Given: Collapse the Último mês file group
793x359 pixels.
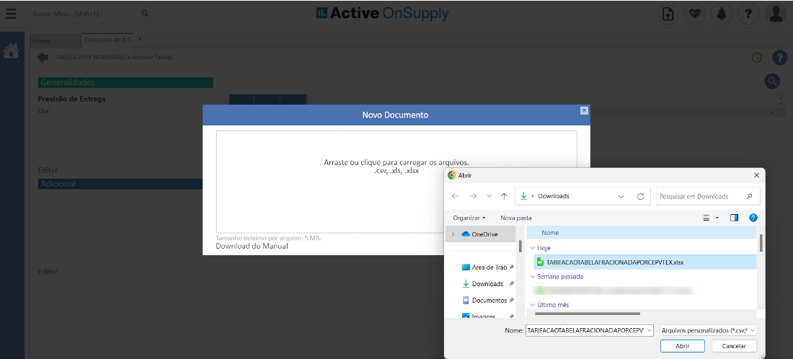Looking at the screenshot, I should click(532, 305).
